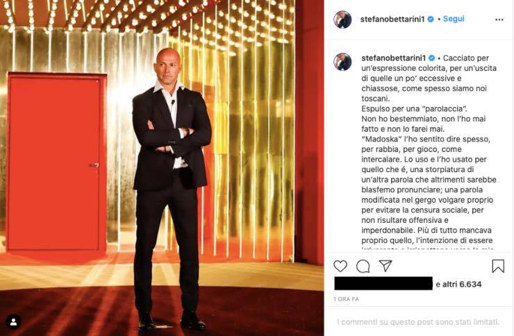The height and width of the screenshot is (336, 514).
Task: Open the three-dots more options menu
Action: coord(499,19)
